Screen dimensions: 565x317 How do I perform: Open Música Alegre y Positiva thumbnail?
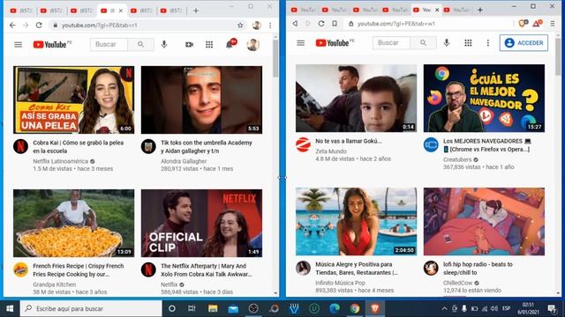coord(356,221)
